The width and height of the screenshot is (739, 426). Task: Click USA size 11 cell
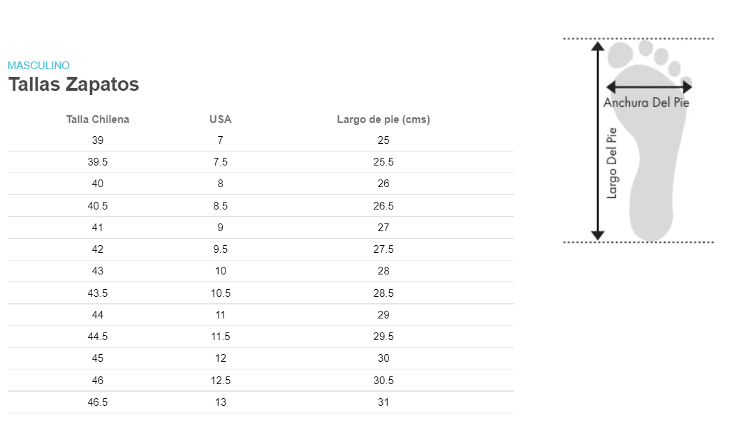click(221, 315)
